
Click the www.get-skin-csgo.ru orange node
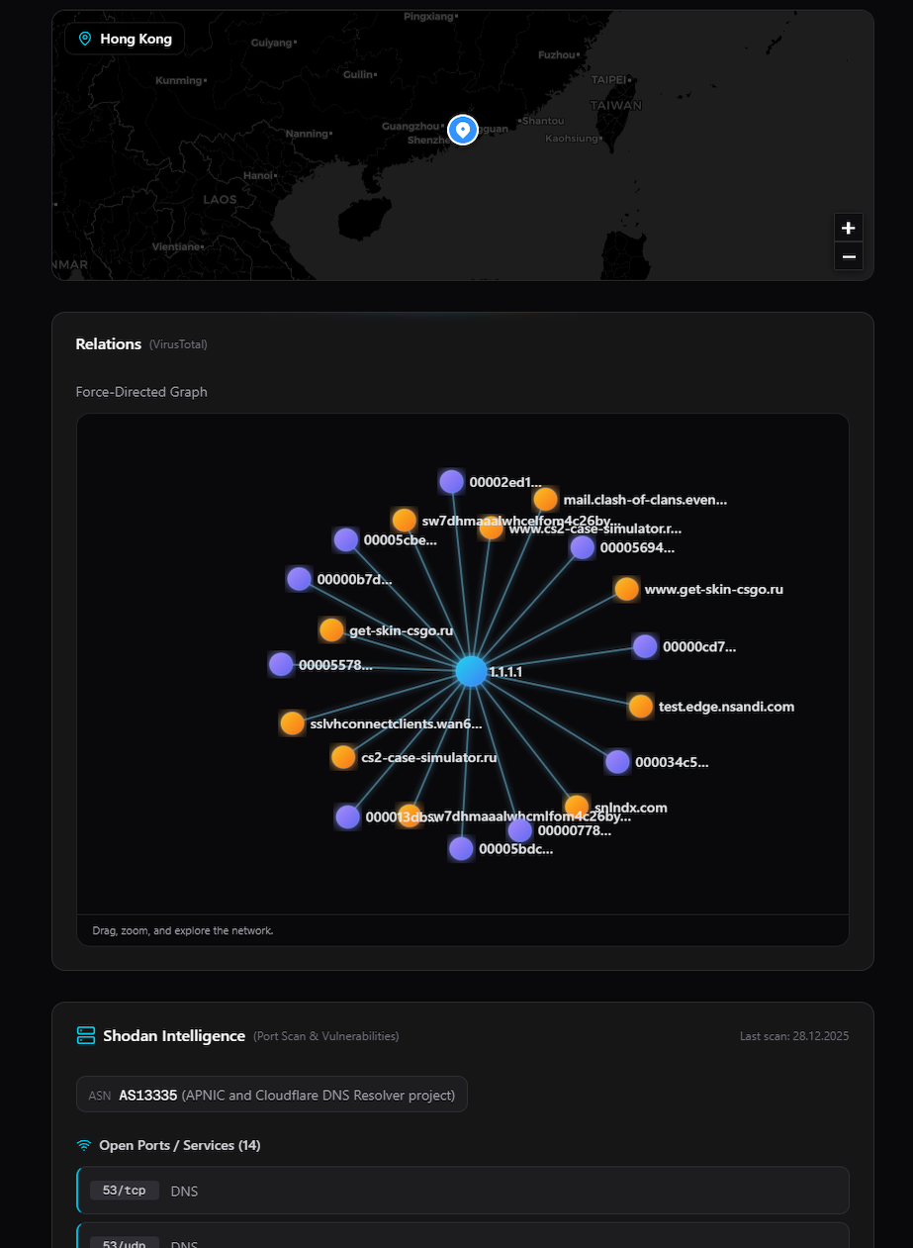(627, 590)
